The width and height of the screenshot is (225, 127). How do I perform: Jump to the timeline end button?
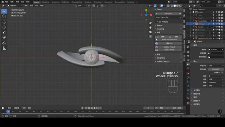coord(101,108)
